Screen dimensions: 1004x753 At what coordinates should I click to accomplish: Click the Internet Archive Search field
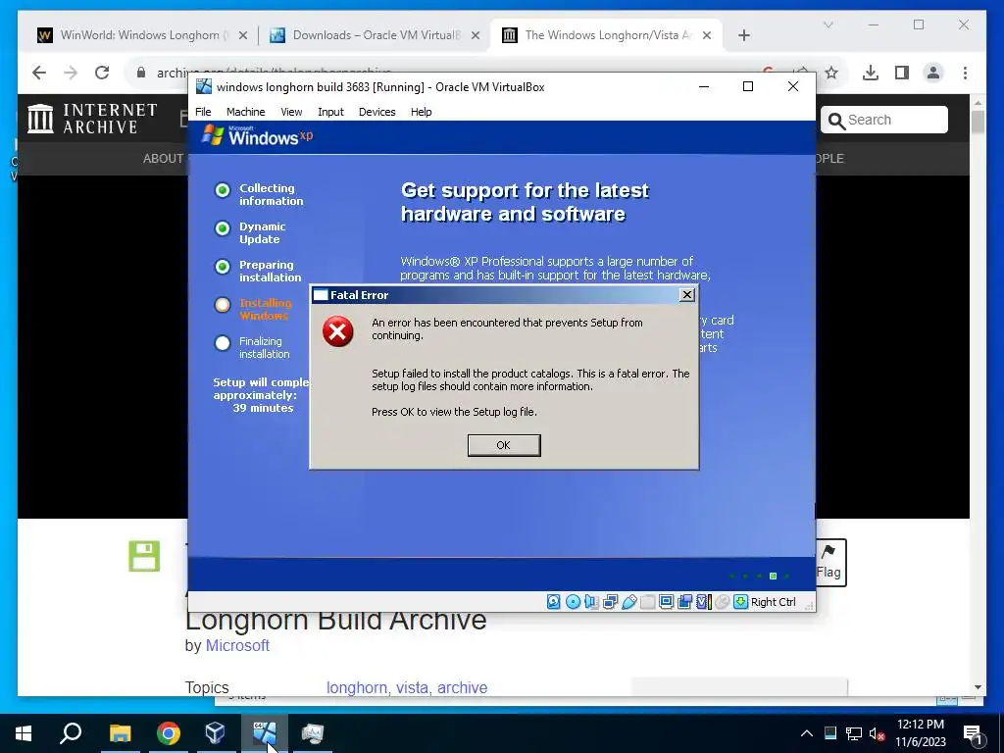click(883, 120)
